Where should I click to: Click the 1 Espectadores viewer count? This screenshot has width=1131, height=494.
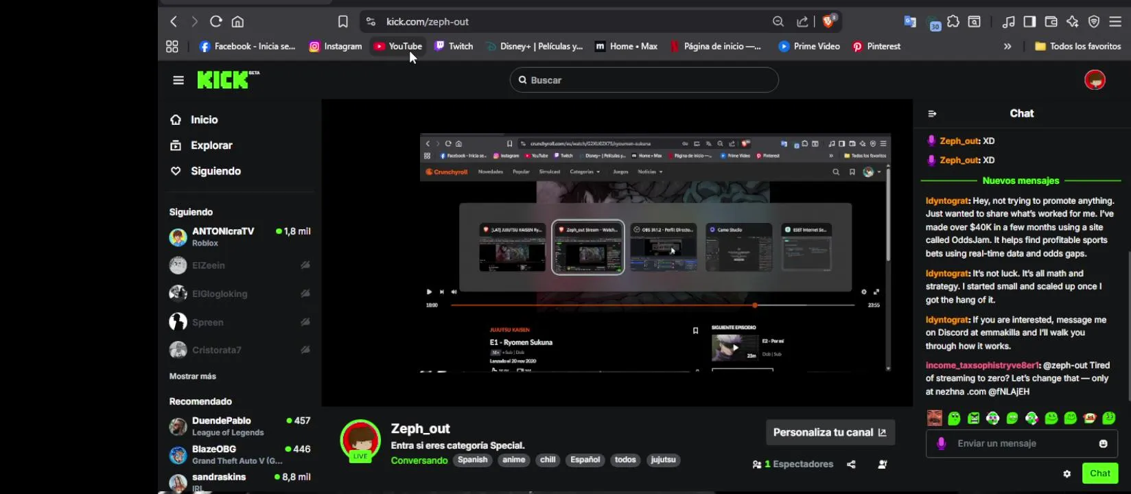[x=793, y=464]
